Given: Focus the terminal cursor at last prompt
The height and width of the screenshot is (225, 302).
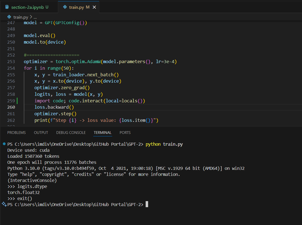Looking at the screenshot, I should pyautogui.click(x=147, y=204).
